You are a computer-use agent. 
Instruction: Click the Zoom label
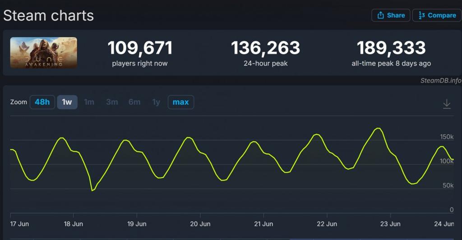coord(18,102)
